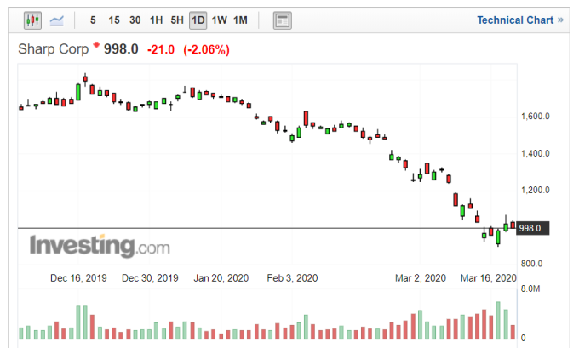Screen dimensions: 579x348
Task: Click the -21.0 price change value
Action: click(x=161, y=49)
